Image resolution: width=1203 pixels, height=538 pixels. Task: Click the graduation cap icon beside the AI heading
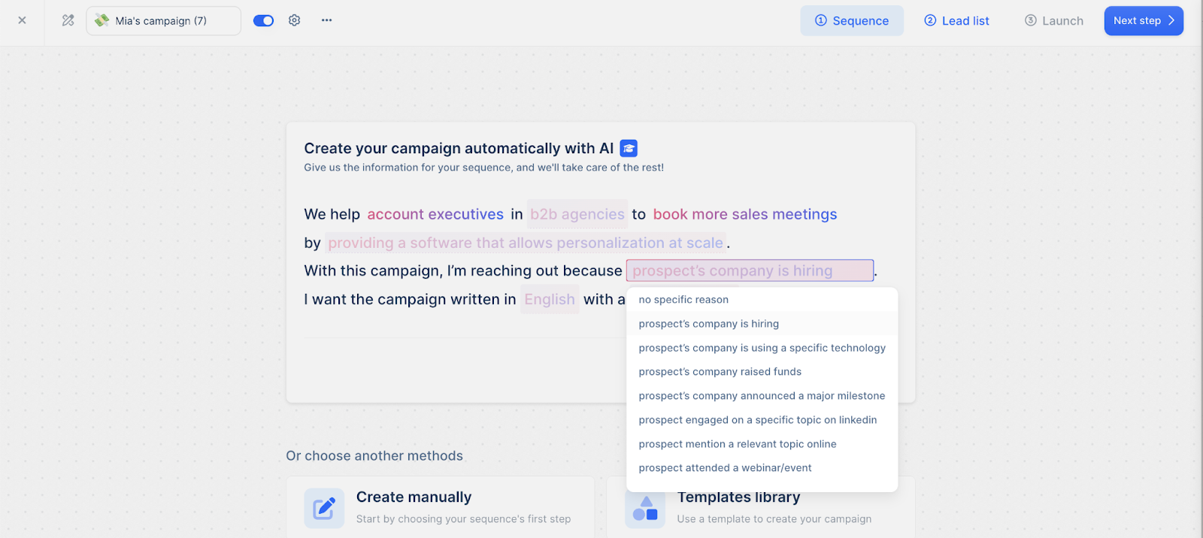(x=629, y=149)
